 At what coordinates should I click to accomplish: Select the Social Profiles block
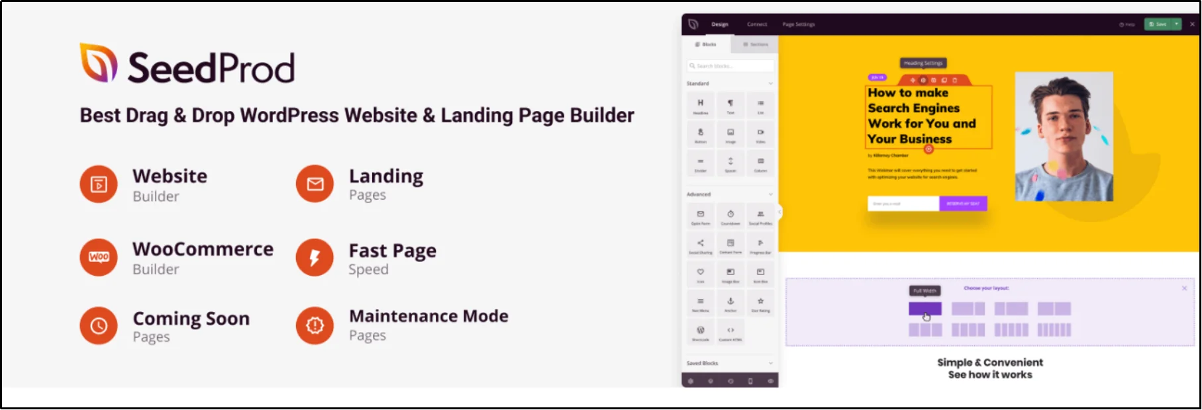coord(760,217)
